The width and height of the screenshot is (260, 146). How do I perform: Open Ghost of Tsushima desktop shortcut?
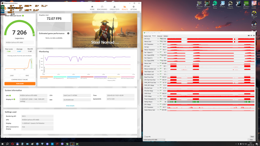tap(254, 25)
